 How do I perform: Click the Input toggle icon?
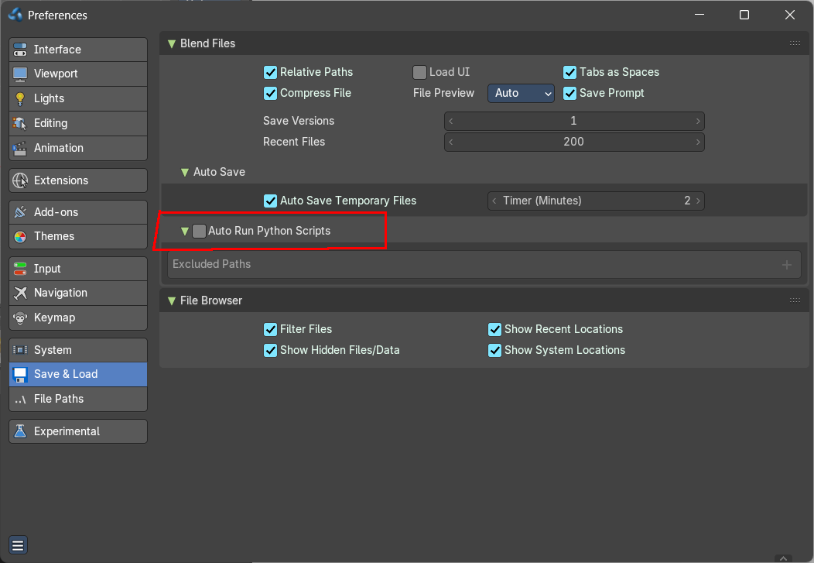coord(19,269)
